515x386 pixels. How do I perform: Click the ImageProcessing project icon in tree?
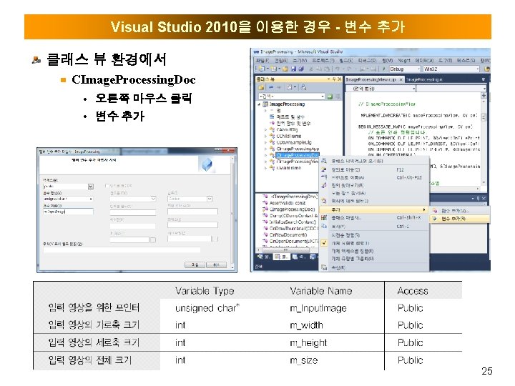(x=265, y=104)
